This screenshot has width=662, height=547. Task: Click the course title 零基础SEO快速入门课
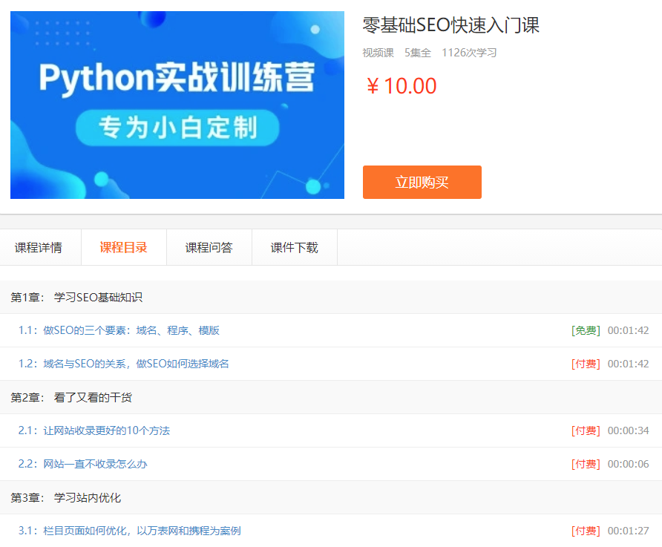coord(451,25)
